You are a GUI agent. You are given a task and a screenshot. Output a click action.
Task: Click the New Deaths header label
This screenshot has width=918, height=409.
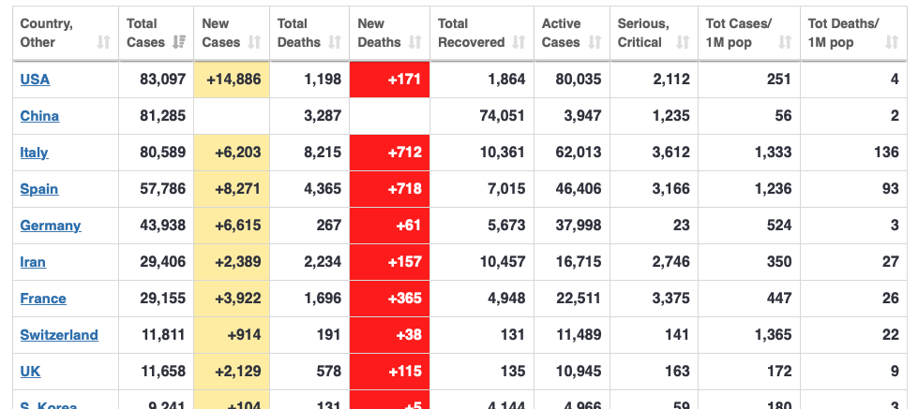[x=379, y=33]
